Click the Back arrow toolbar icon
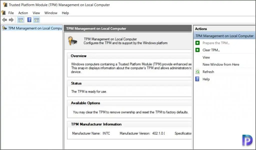 click(x=4, y=20)
